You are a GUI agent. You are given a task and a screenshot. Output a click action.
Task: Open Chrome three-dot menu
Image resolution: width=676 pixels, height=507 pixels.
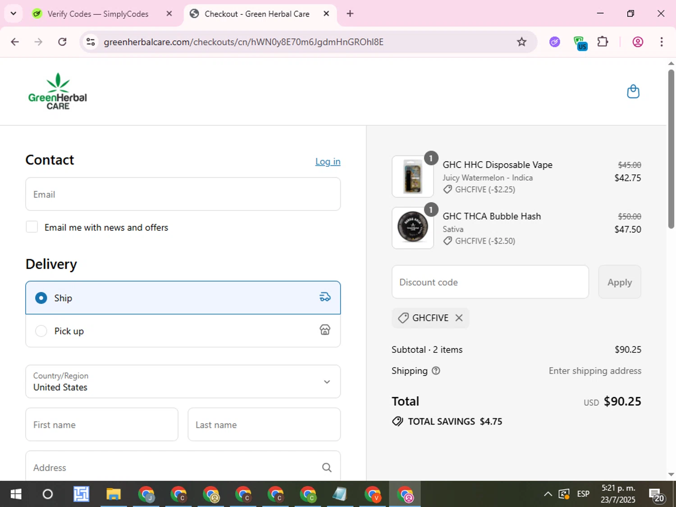coord(662,42)
